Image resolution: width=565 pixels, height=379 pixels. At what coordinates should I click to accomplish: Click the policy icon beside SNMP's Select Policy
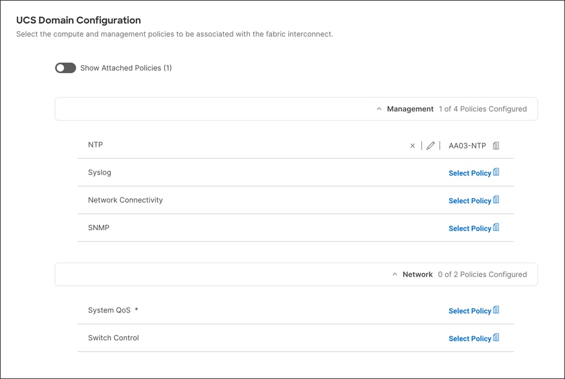point(496,228)
